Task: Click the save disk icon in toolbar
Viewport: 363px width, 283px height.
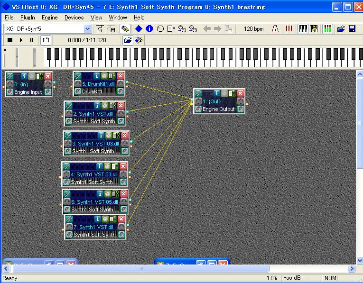Action: pos(352,29)
